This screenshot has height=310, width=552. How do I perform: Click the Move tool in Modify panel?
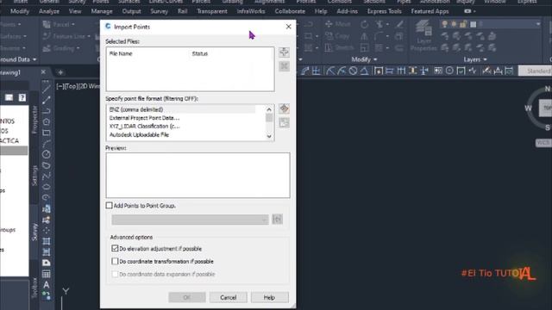[x=337, y=24]
